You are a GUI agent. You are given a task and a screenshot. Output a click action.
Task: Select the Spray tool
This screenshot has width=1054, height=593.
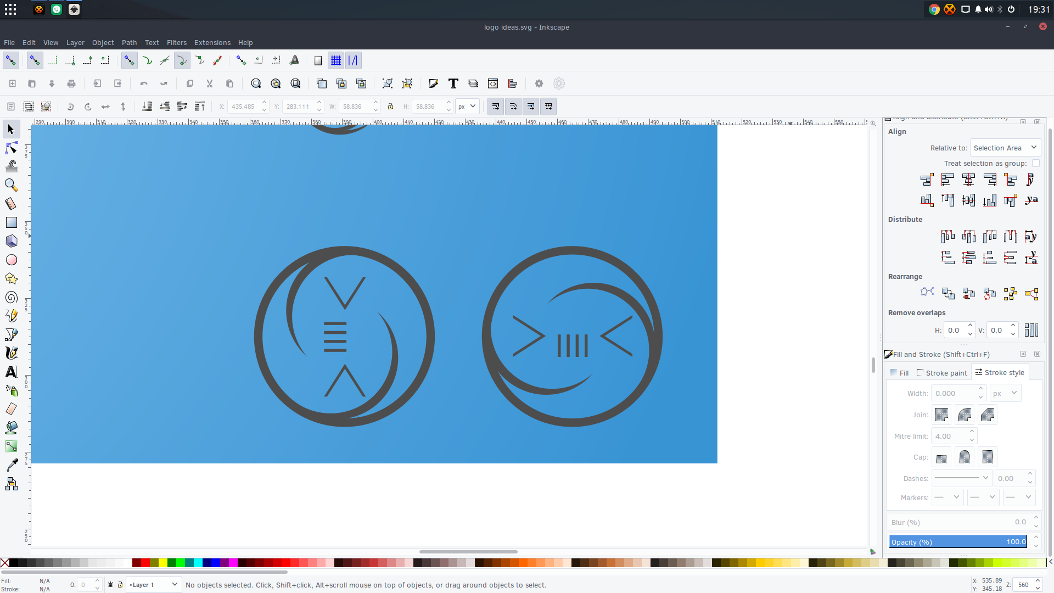click(x=11, y=390)
